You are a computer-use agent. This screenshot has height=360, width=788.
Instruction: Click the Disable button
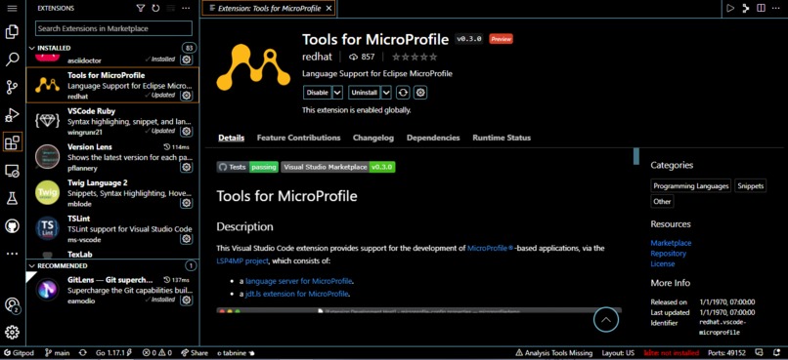(318, 93)
